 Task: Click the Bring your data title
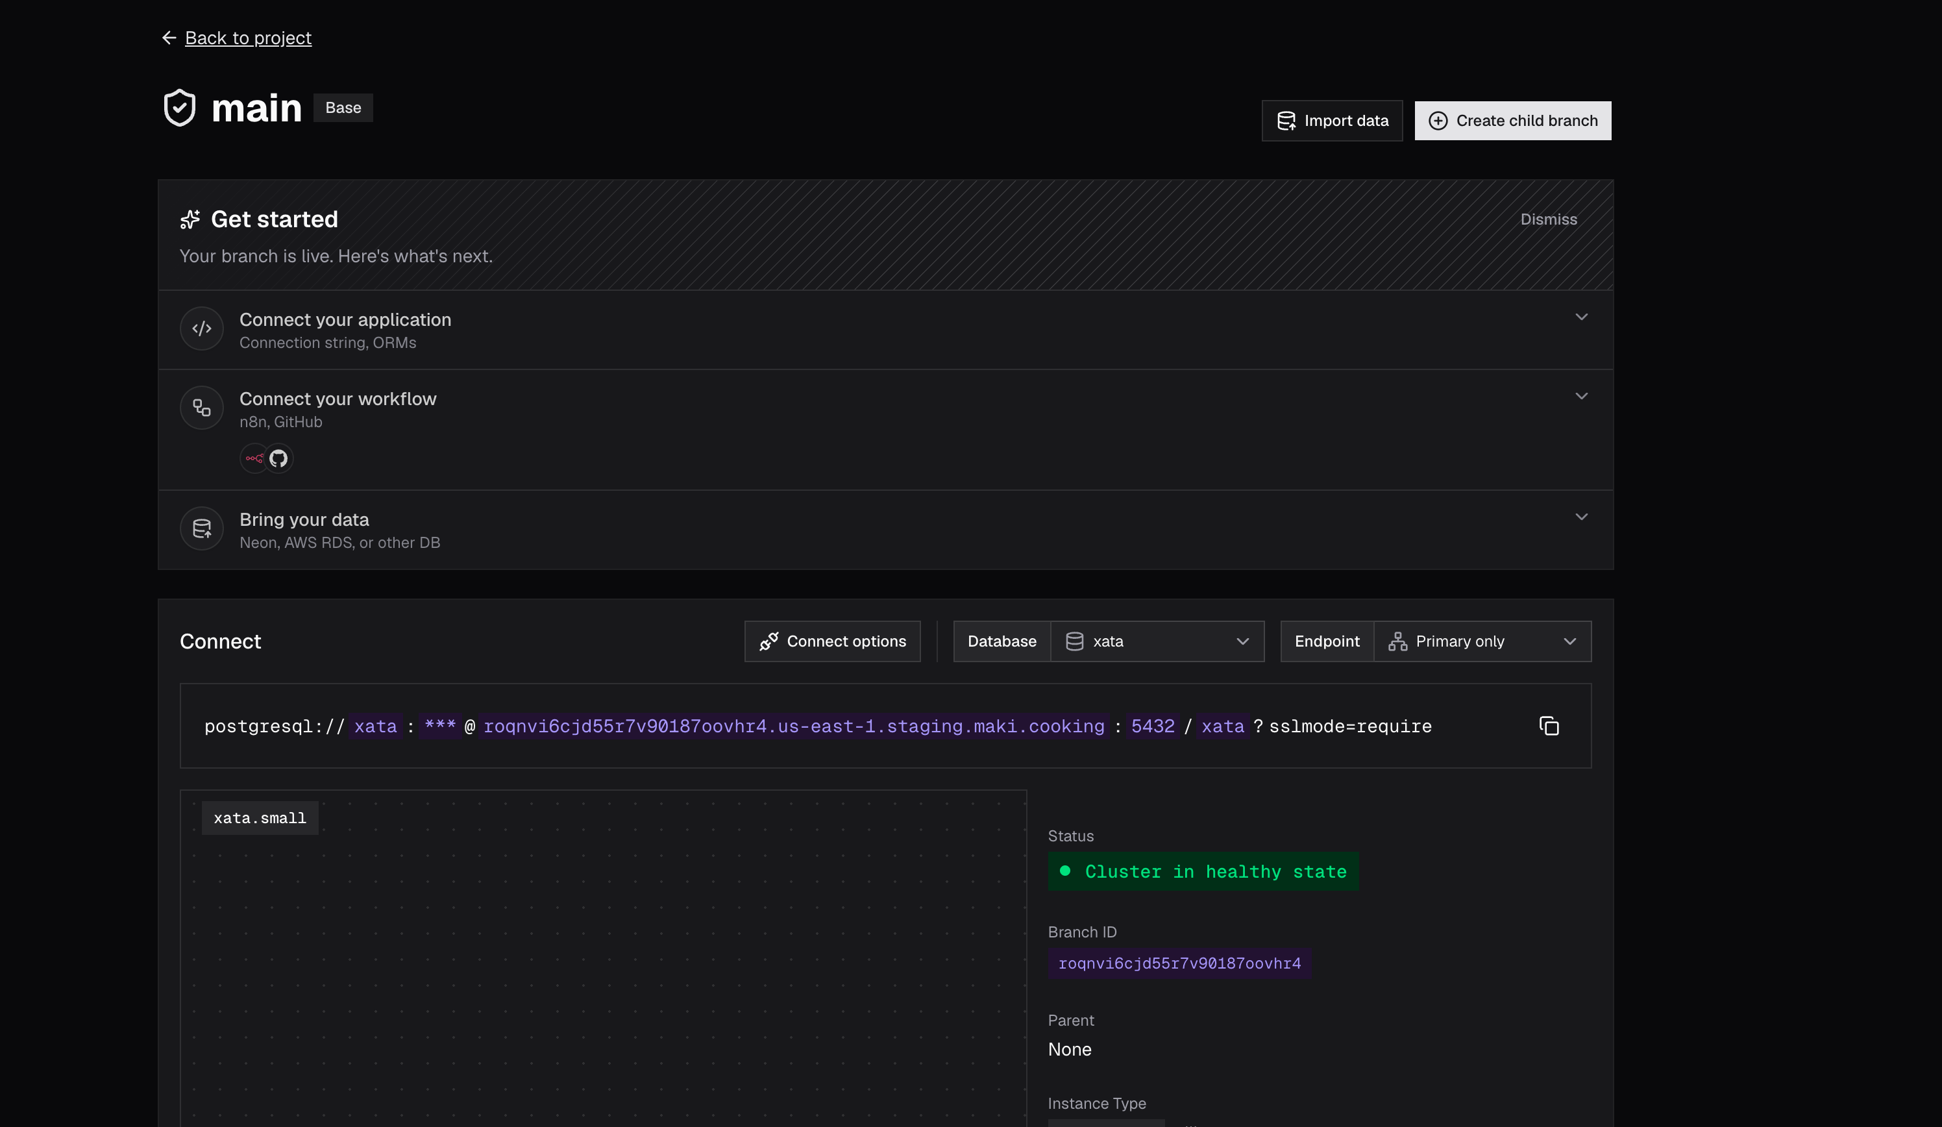coord(304,519)
